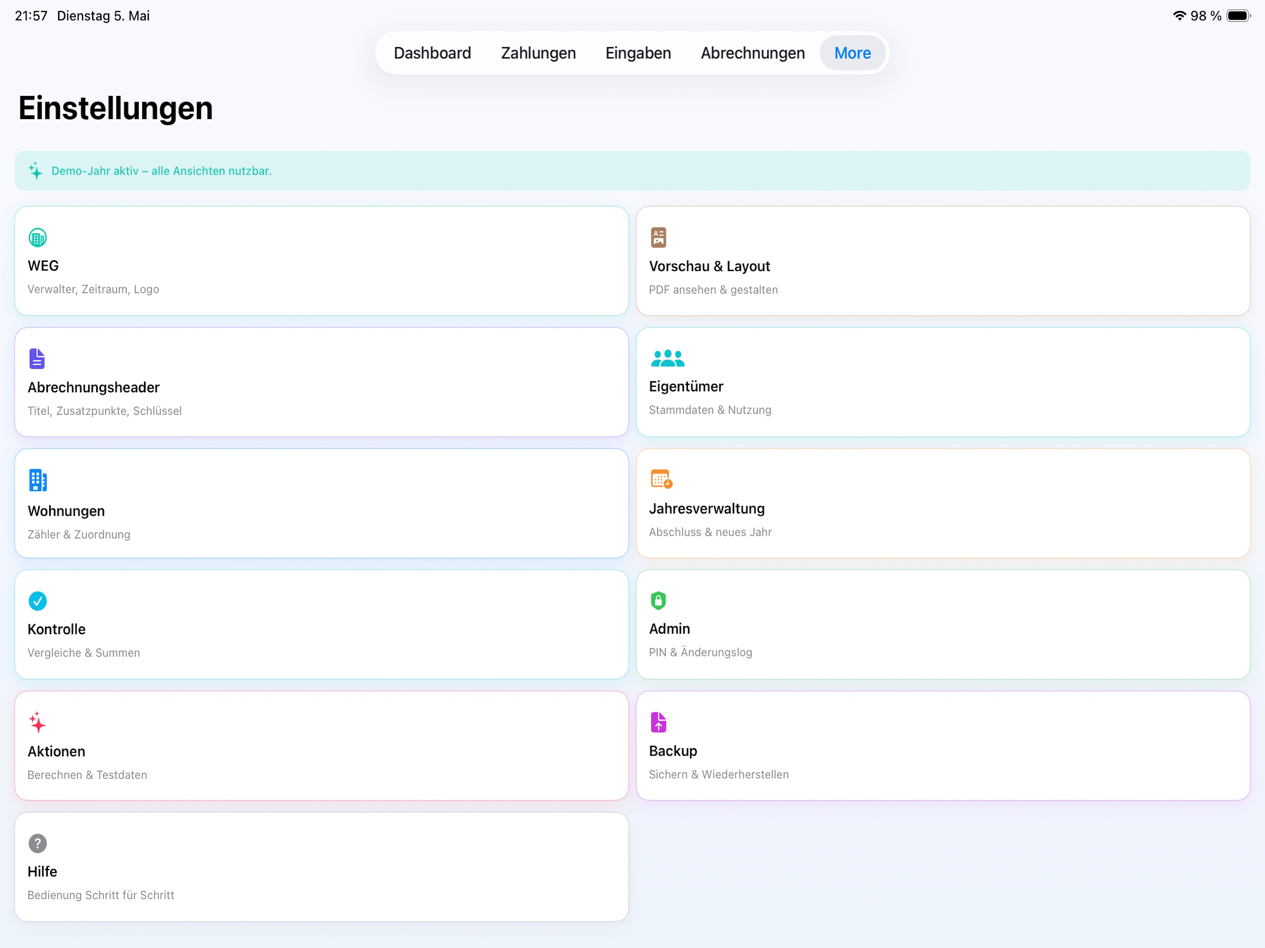The image size is (1265, 948).
Task: Click 'PDF ansehen & gestalten' subtitle
Action: tap(713, 290)
